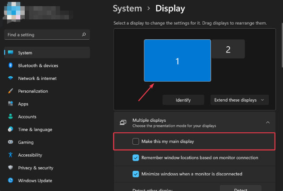Click the Multiple displays monitors icon
Image resolution: width=283 pixels, height=191 pixels.
point(123,123)
